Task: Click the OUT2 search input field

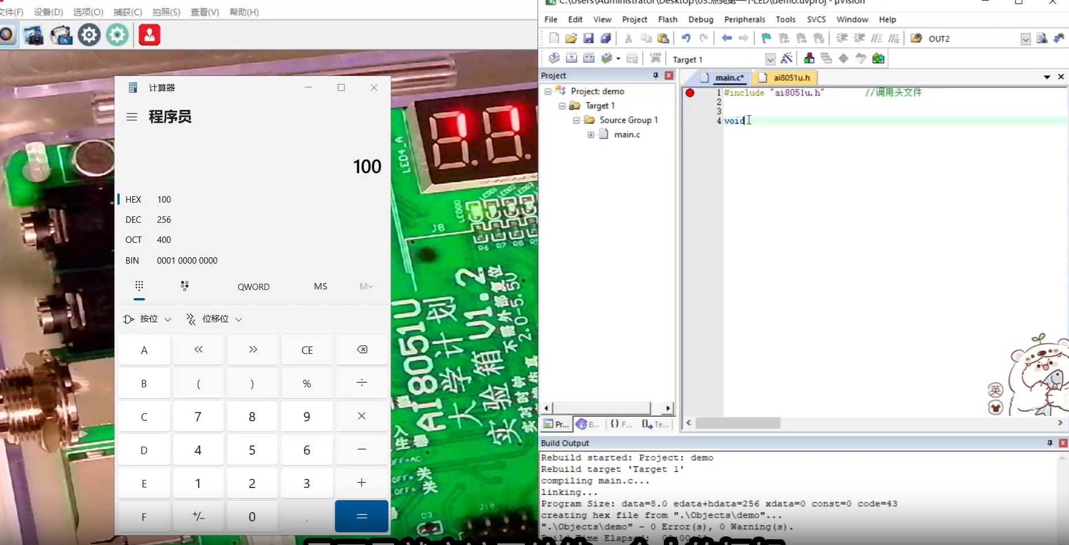Action: pyautogui.click(x=972, y=39)
